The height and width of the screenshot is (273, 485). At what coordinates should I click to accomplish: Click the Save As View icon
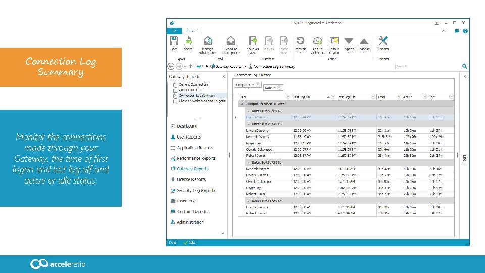click(x=253, y=41)
